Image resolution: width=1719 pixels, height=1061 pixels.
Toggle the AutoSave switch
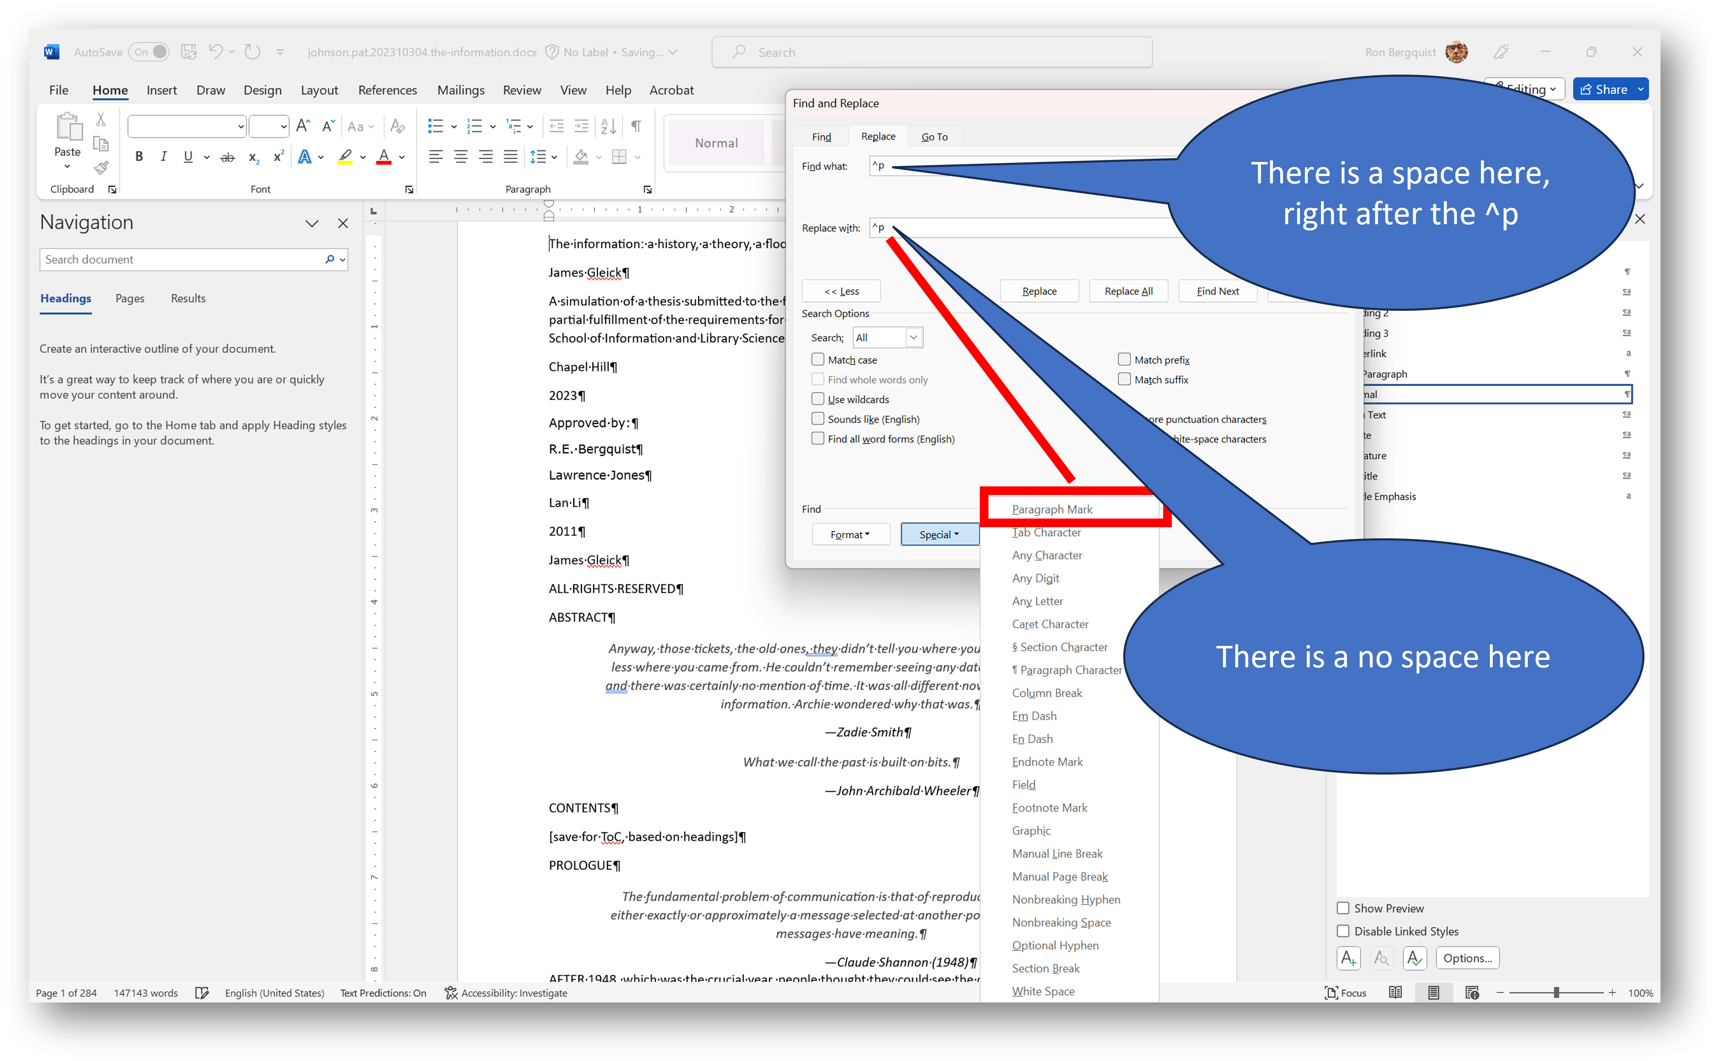(x=150, y=52)
